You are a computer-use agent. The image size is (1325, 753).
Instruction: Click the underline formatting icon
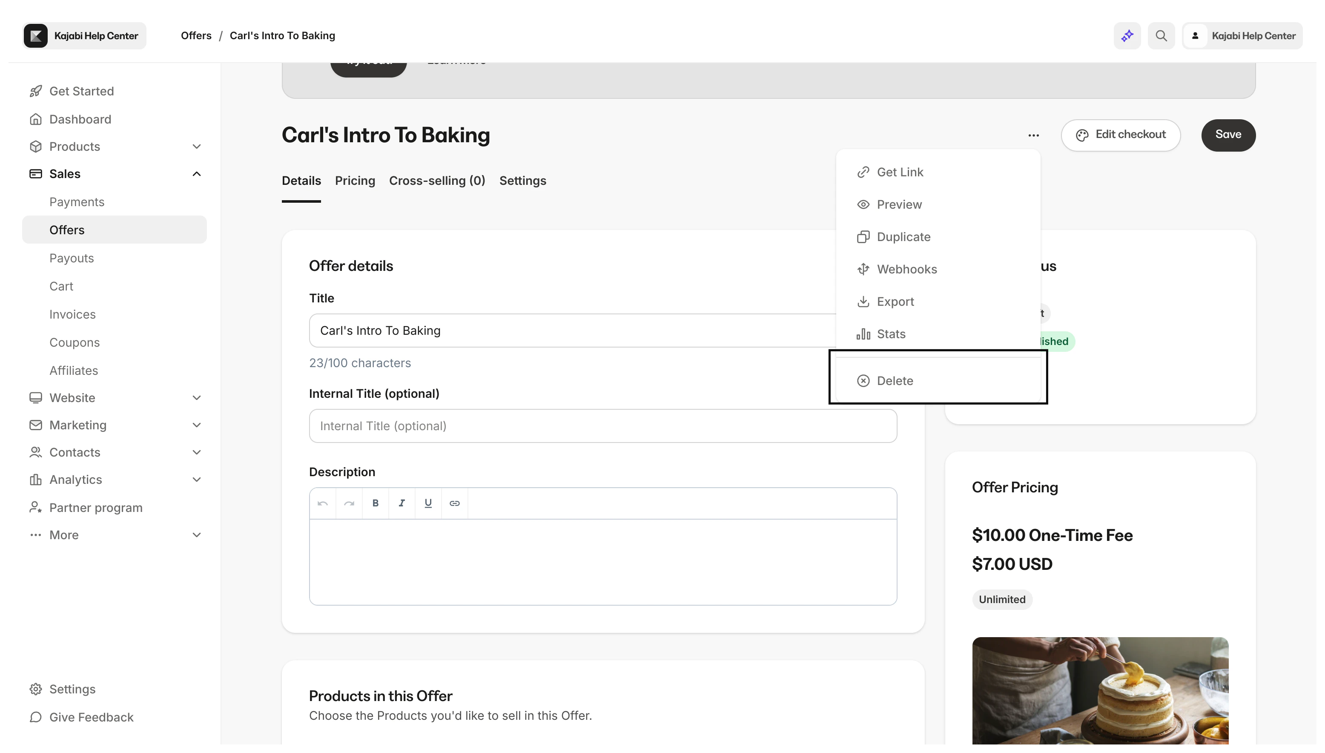click(428, 503)
